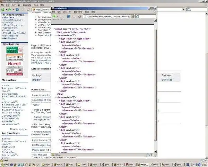Collapse line number="2" XML node
208x167 pixels.
55,97
